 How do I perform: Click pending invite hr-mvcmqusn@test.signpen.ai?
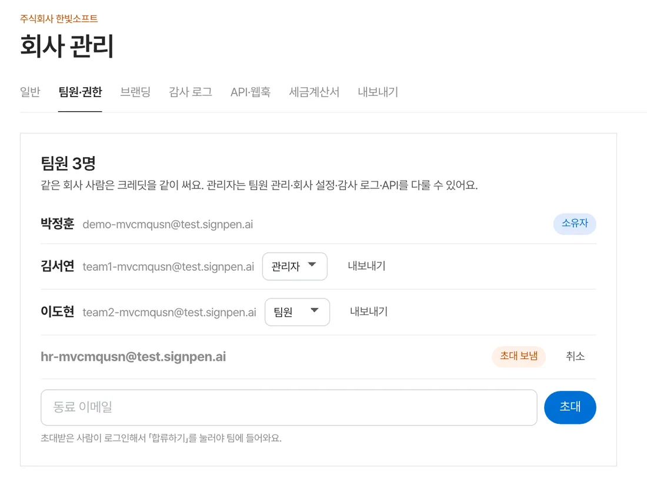(134, 356)
